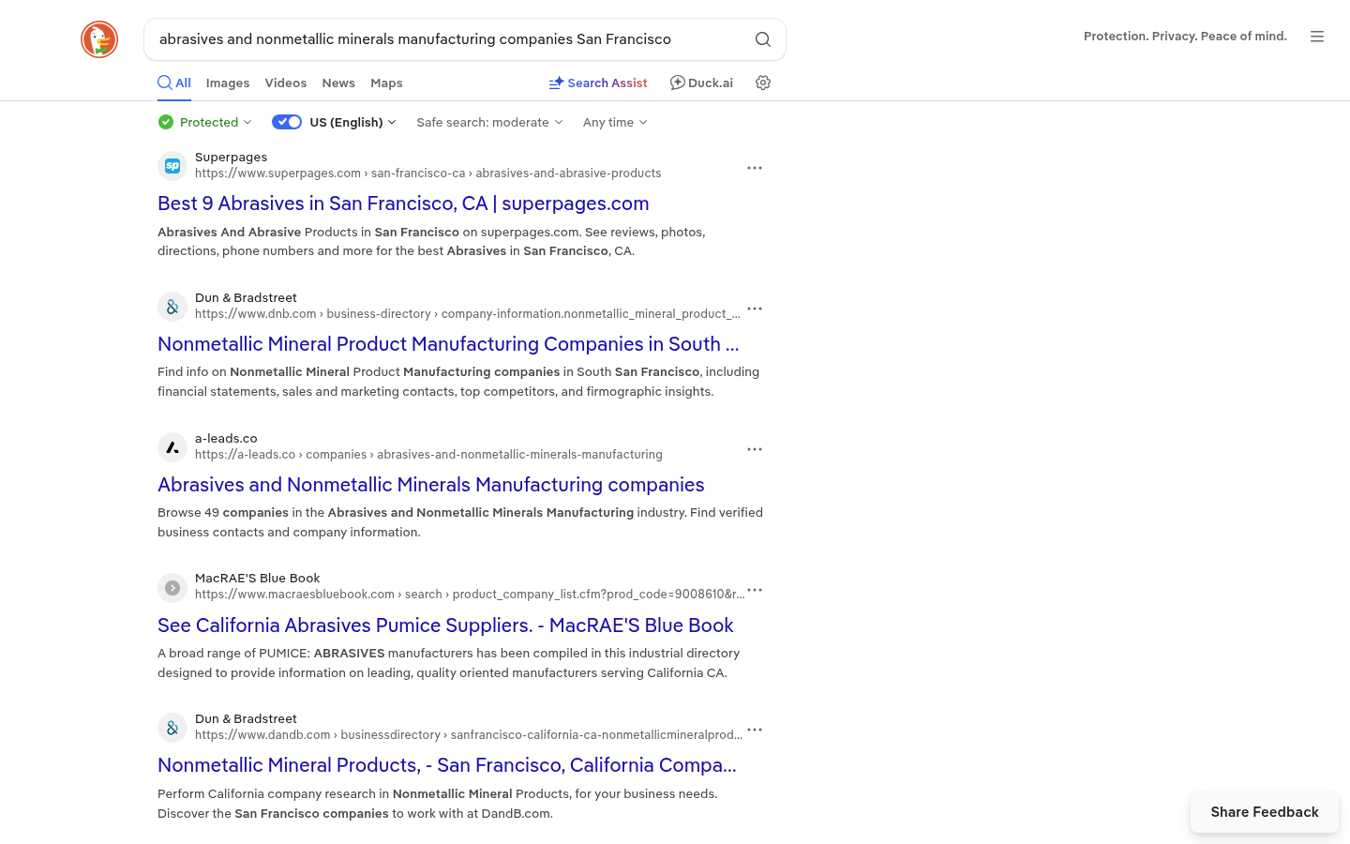Open Duck.ai chat
The height and width of the screenshot is (844, 1350).
(x=701, y=83)
